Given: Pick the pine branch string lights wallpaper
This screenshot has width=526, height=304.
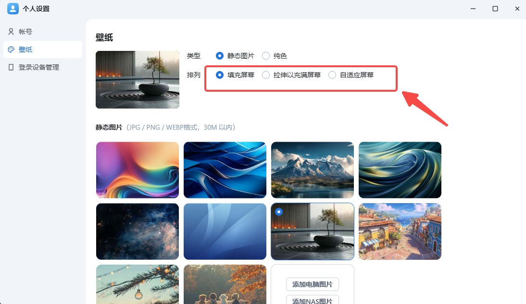Looking at the screenshot, I should click(x=138, y=284).
